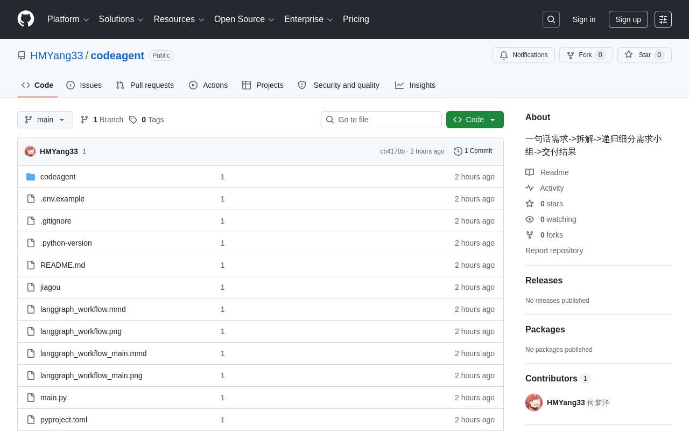Click the file icon beside jiagou
This screenshot has height=431, width=689.
coord(31,287)
